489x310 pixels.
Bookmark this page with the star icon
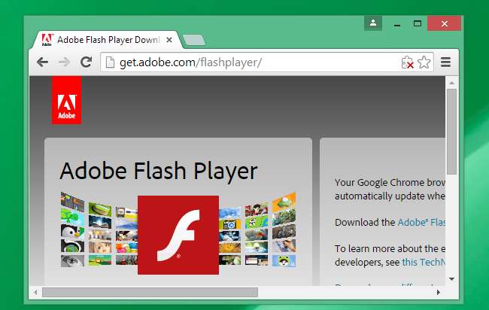click(x=424, y=62)
